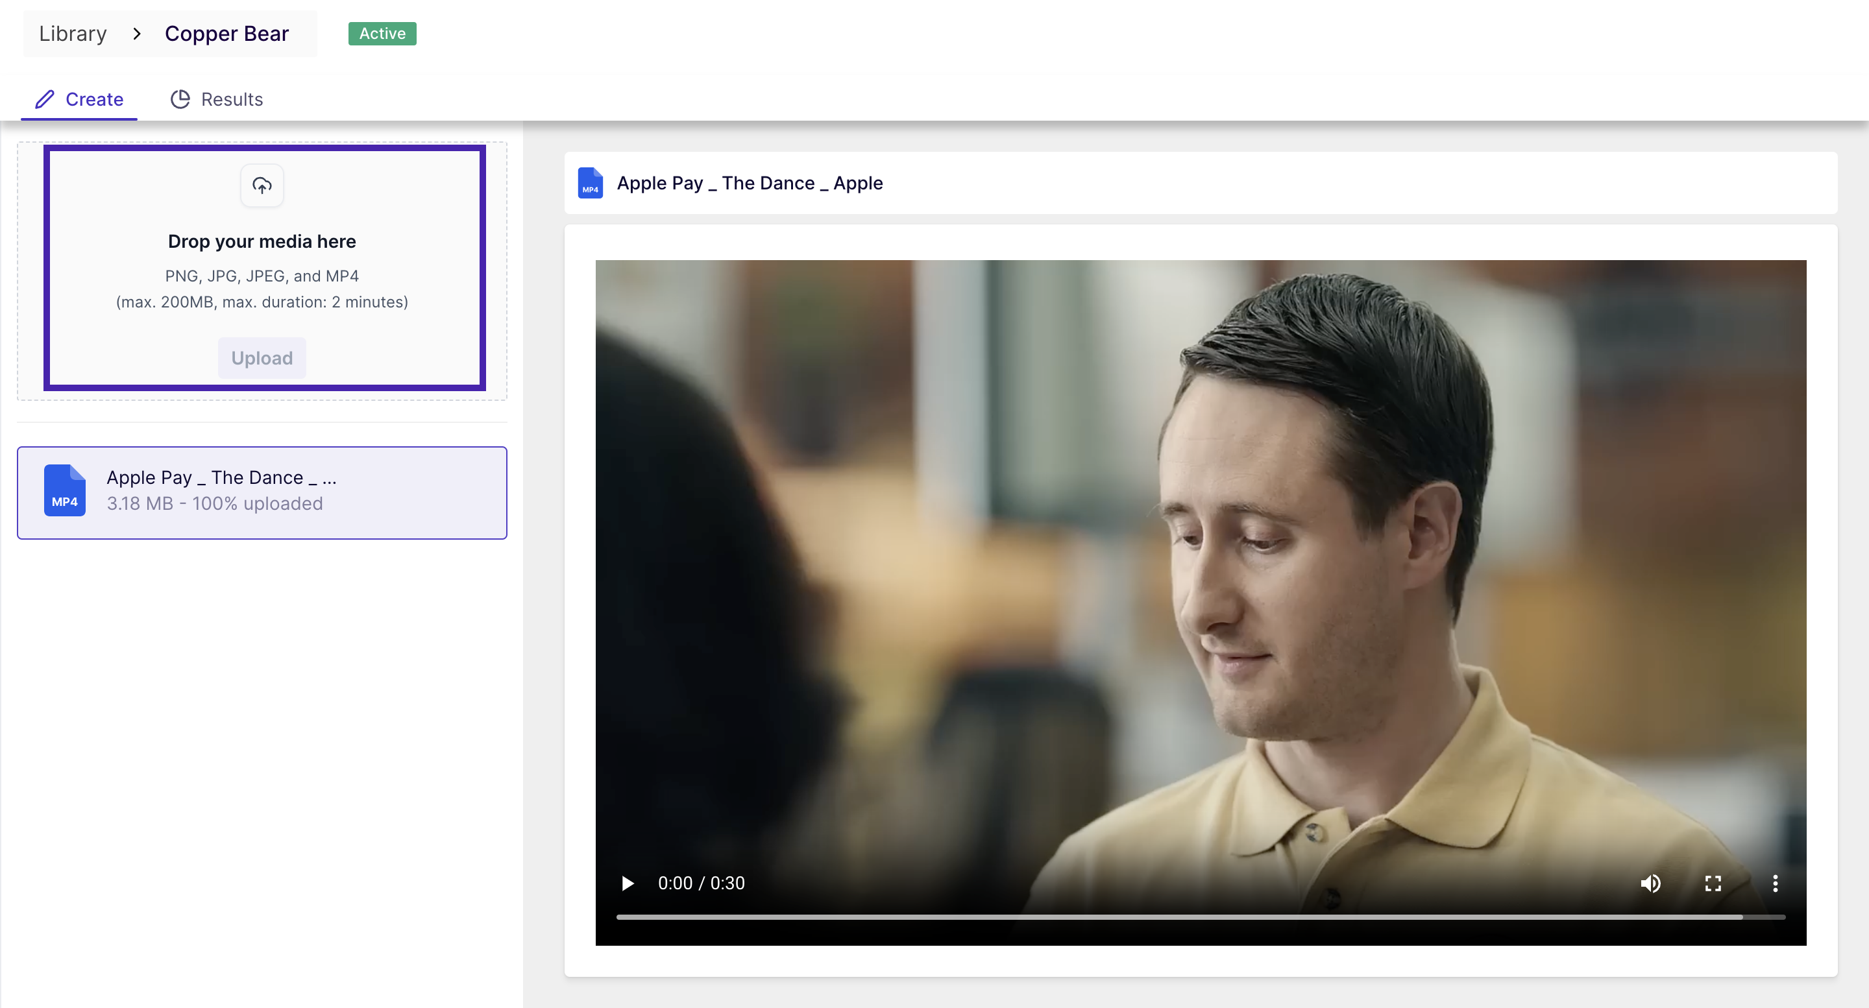Mute the video volume speaker icon

tap(1650, 883)
